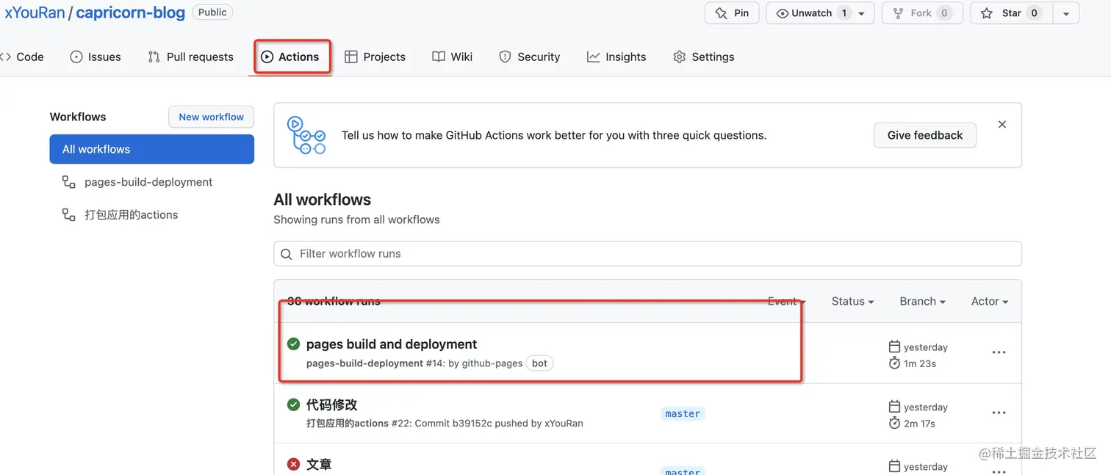Screen dimensions: 1111x475
Task: Click the Issues circle icon
Action: point(76,57)
